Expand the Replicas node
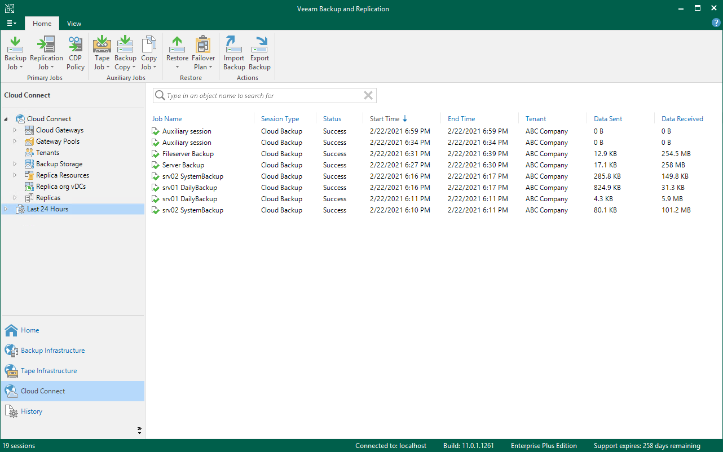Image resolution: width=723 pixels, height=452 pixels. pyautogui.click(x=15, y=198)
